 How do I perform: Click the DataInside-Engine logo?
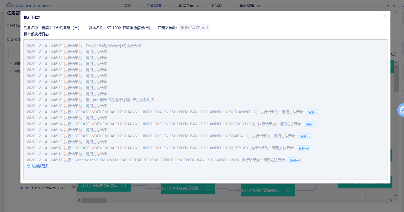pyautogui.click(x=28, y=5)
